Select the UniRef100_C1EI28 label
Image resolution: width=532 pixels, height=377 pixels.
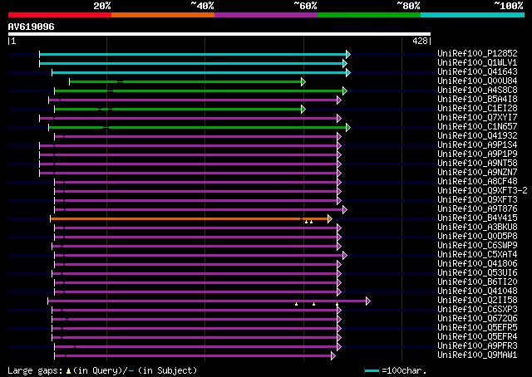(x=477, y=108)
